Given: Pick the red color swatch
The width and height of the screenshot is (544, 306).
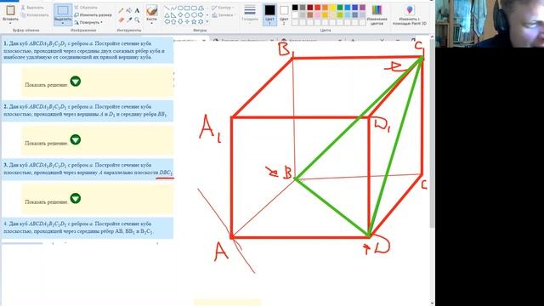Looking at the screenshot, I should pos(317,8).
